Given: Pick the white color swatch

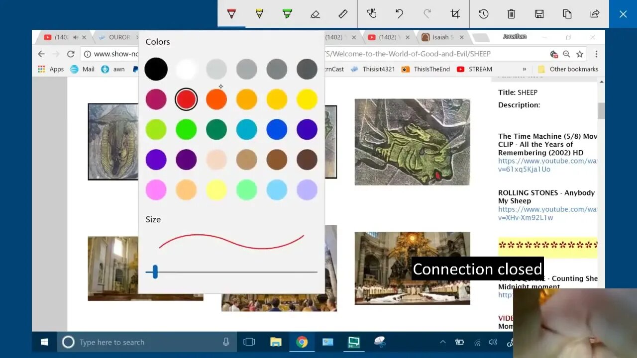Looking at the screenshot, I should click(x=186, y=69).
